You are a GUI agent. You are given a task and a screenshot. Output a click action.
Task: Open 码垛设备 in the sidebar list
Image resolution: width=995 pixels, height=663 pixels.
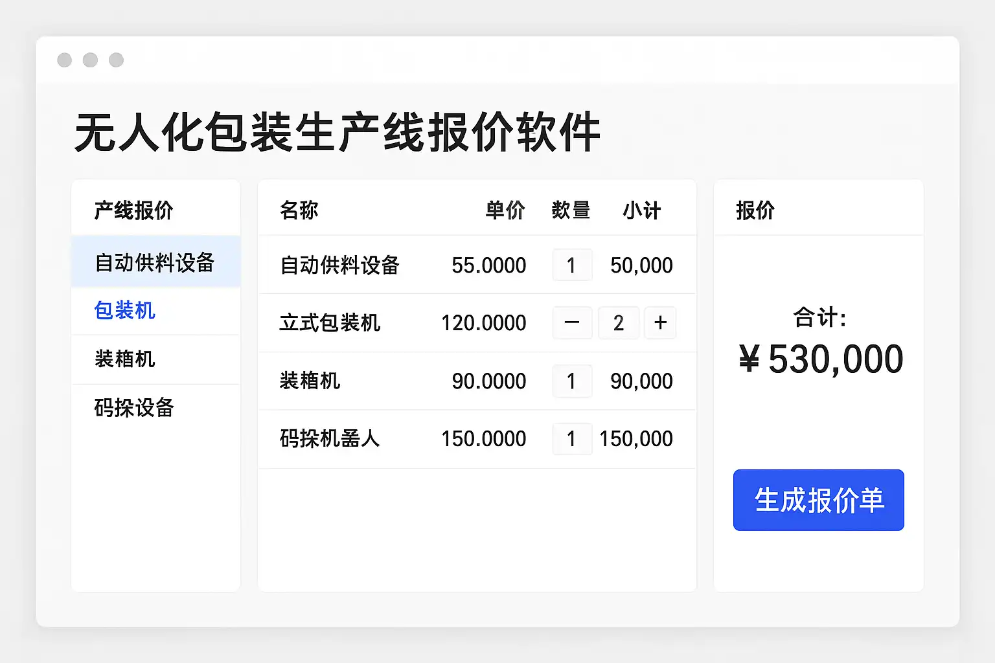[134, 408]
